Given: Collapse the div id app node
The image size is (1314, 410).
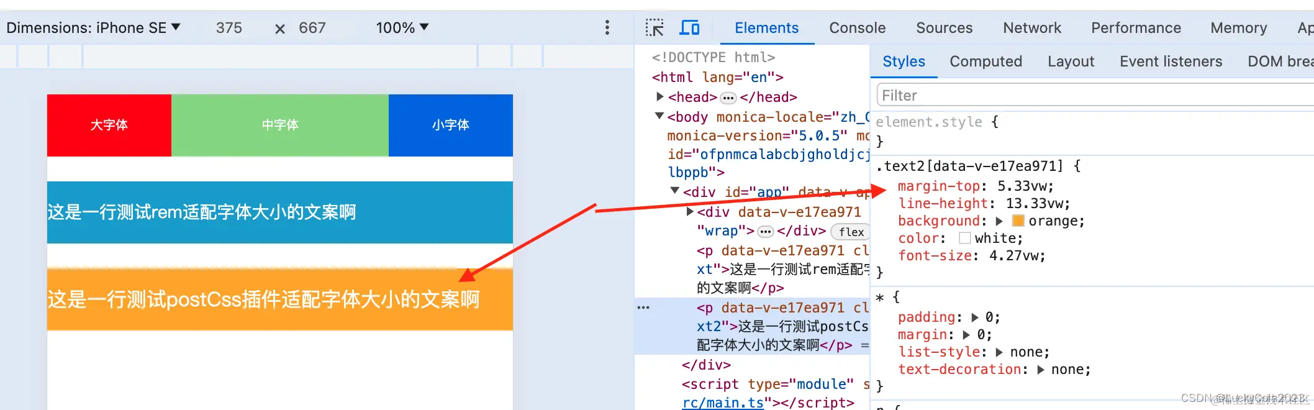Looking at the screenshot, I should tap(675, 191).
